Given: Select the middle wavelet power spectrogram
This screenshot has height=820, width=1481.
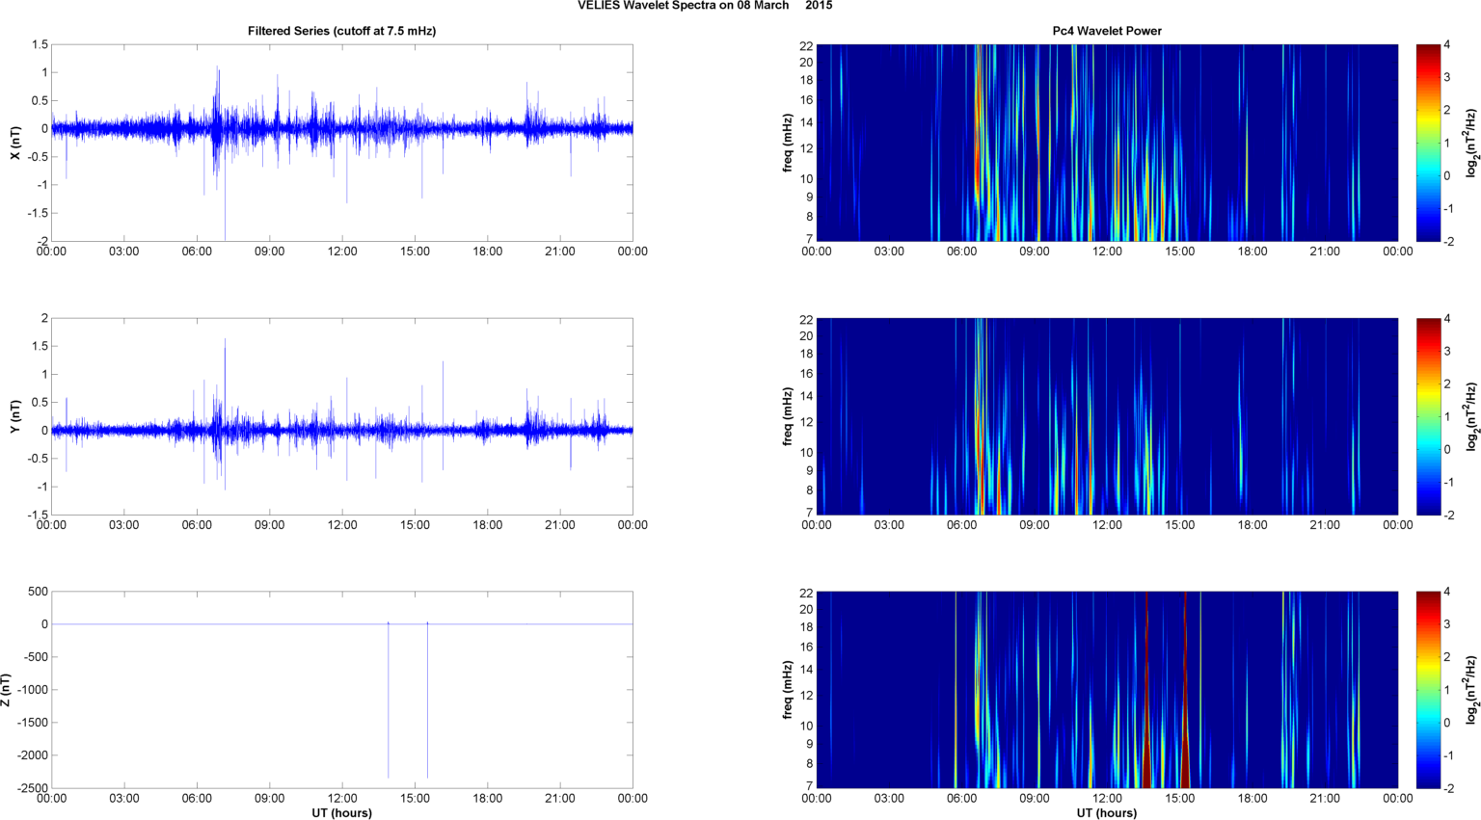Looking at the screenshot, I should click(1106, 416).
